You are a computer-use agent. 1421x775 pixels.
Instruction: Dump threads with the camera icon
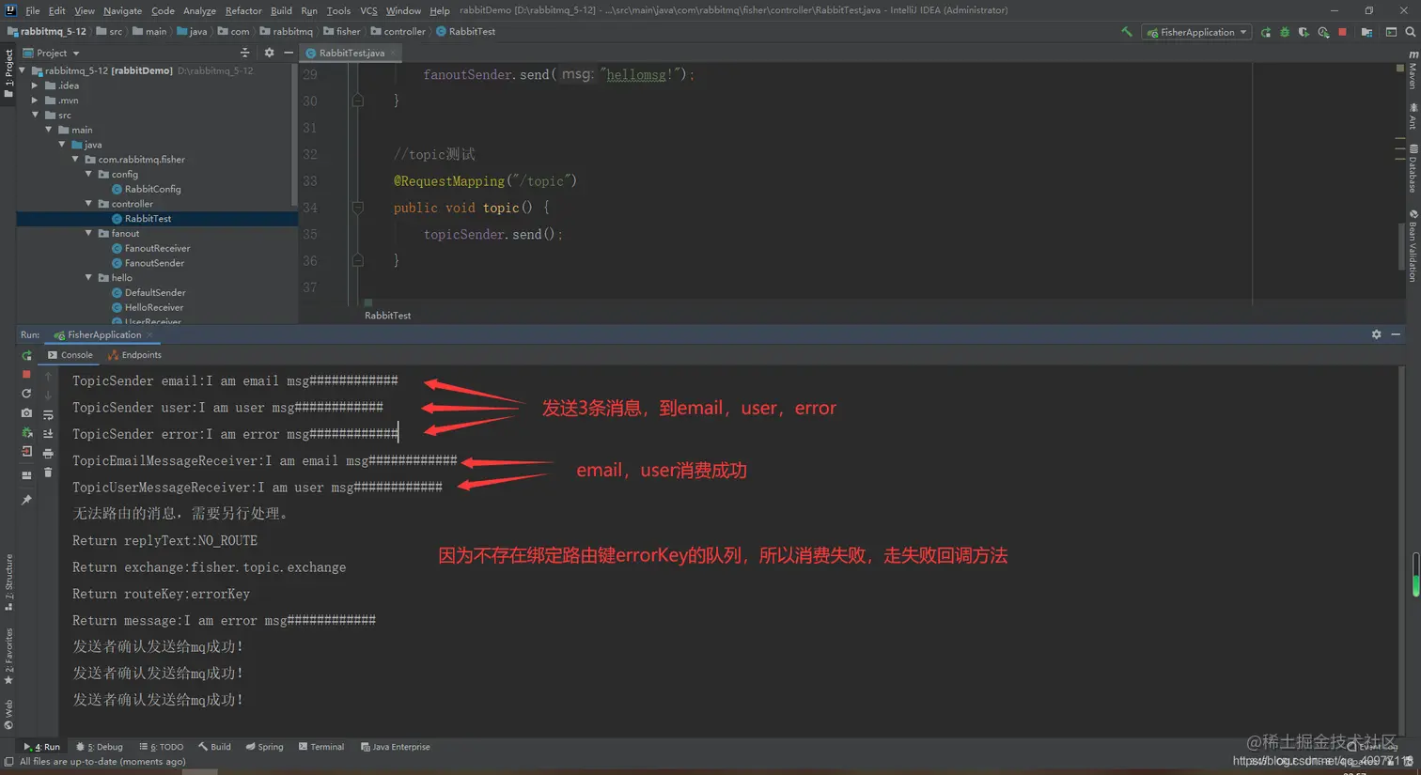26,413
